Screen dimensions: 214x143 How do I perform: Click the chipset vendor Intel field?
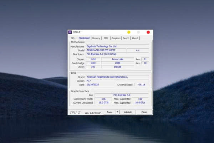93,59
